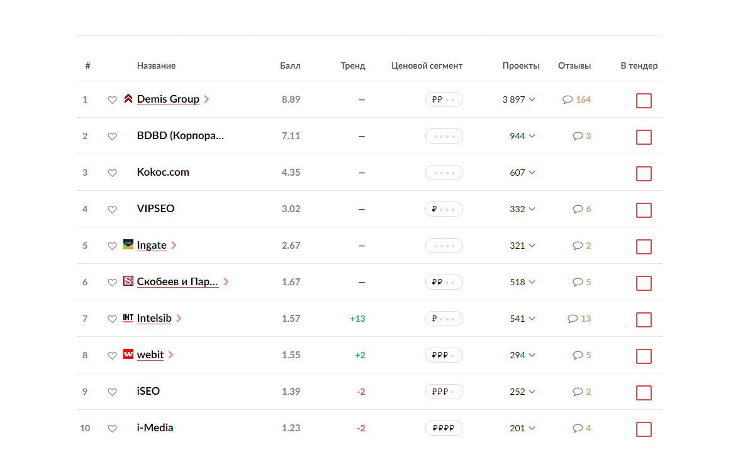
Task: Click the Название column header
Action: 156,65
